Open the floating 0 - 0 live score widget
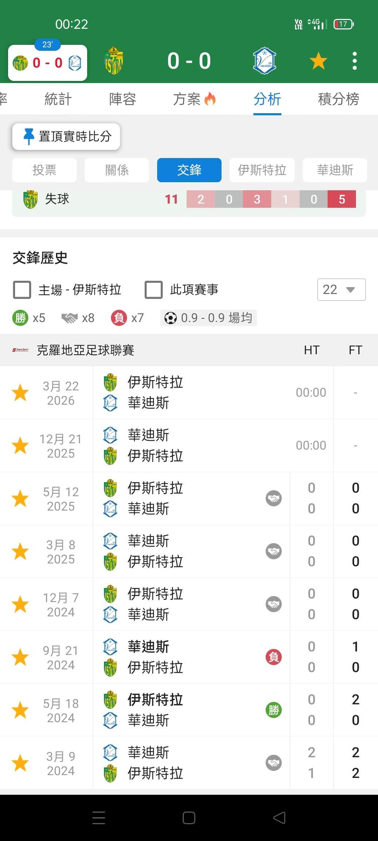This screenshot has height=841, width=378. point(48,63)
